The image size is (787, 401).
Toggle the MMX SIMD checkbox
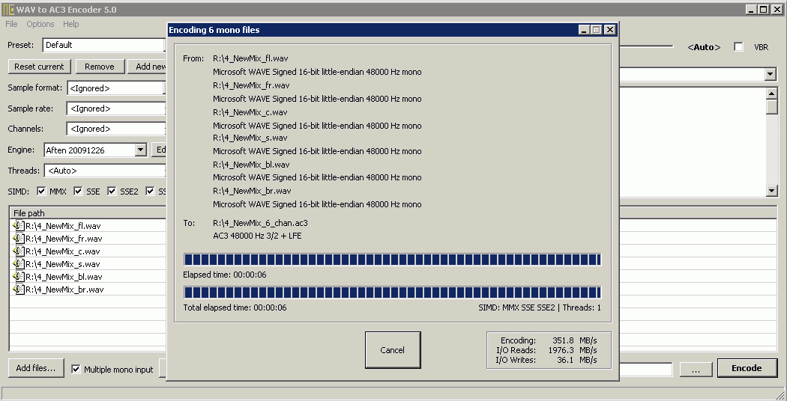coord(42,192)
